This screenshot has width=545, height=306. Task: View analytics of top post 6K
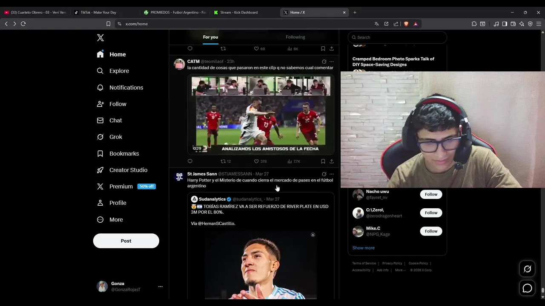(293, 49)
